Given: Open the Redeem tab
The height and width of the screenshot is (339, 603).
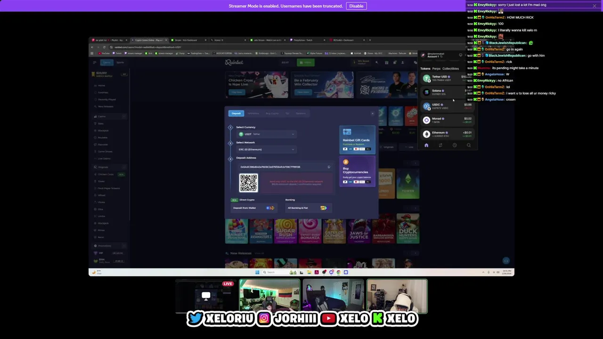Looking at the screenshot, I should pos(301,113).
